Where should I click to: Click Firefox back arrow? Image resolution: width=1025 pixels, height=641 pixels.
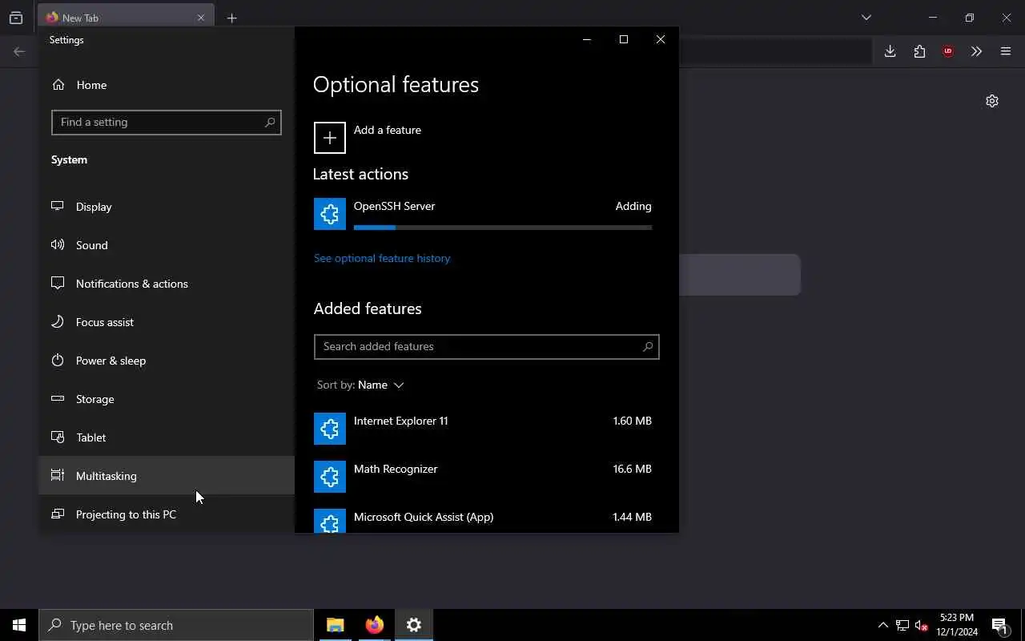pos(19,51)
